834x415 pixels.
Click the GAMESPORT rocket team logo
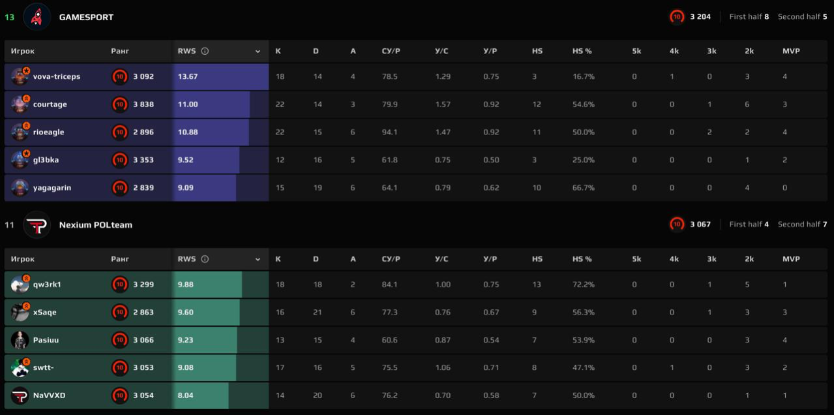(37, 17)
